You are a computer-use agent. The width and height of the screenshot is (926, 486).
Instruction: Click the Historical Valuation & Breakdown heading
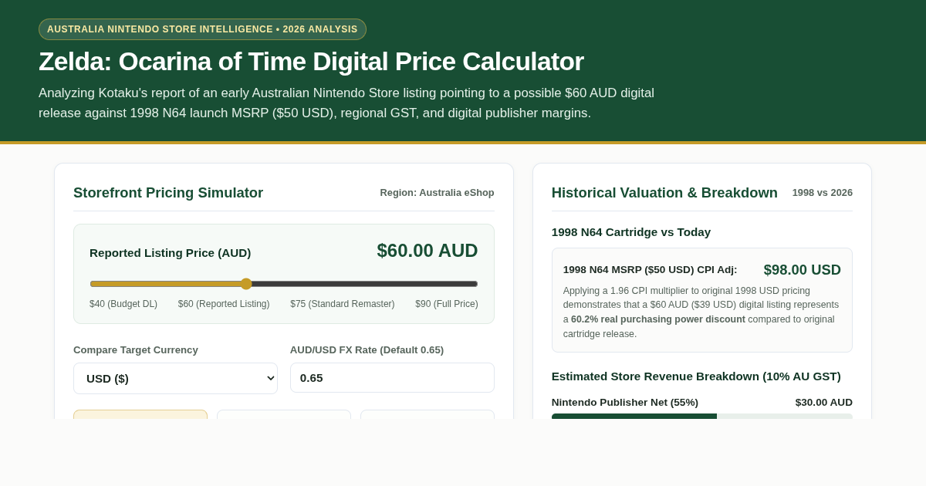click(664, 193)
